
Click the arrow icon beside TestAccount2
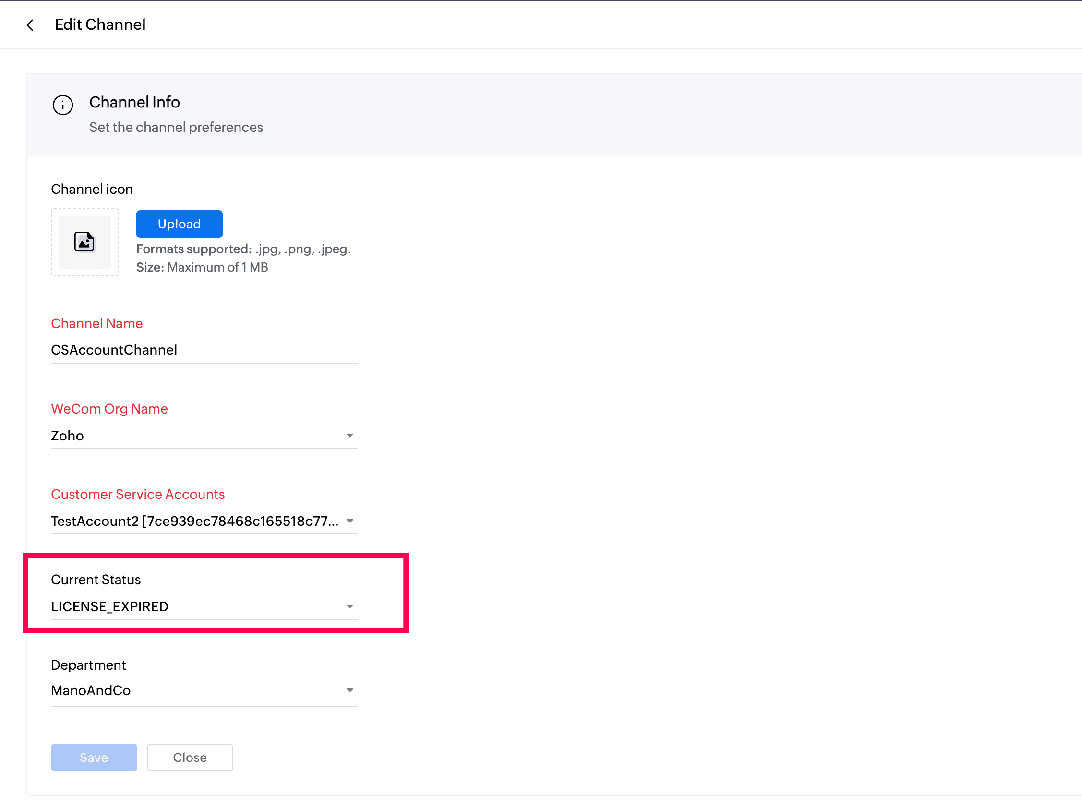point(349,521)
